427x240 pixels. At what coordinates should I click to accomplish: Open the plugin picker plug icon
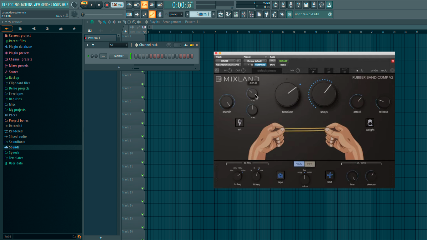267,14
